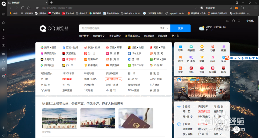259x138 pixels.
Task: Click Sogou input method S icon
Action: pyautogui.click(x=228, y=58)
